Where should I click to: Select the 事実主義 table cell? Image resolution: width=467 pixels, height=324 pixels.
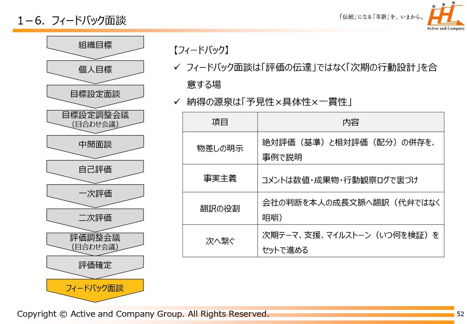pyautogui.click(x=220, y=178)
